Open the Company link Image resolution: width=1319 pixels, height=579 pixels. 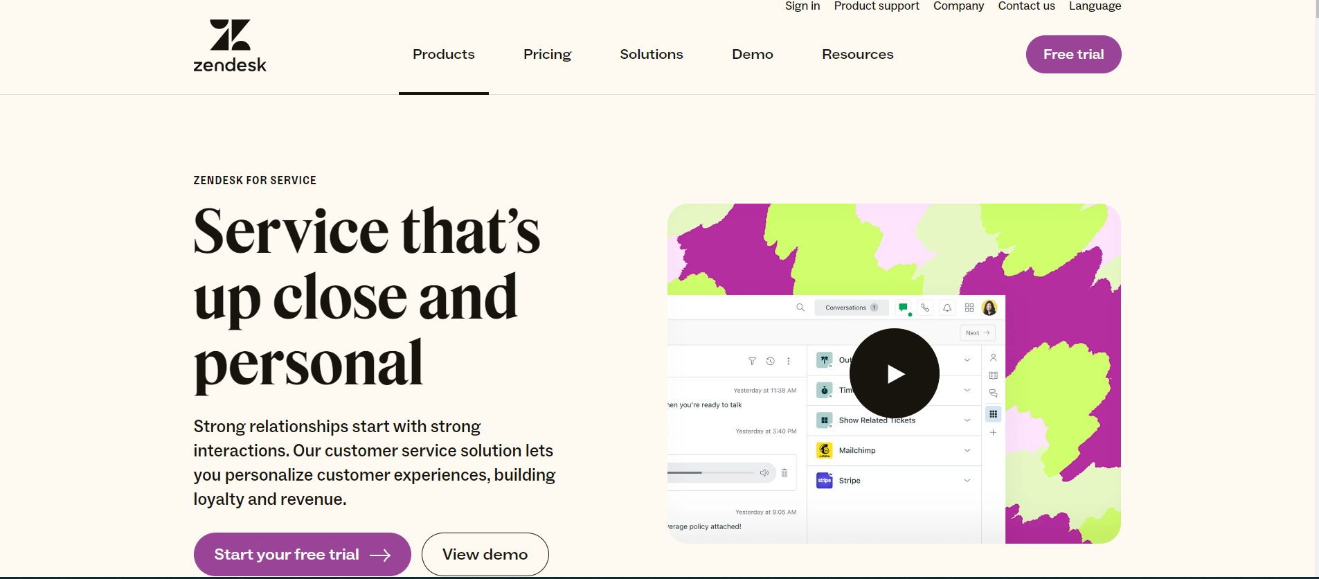click(958, 6)
